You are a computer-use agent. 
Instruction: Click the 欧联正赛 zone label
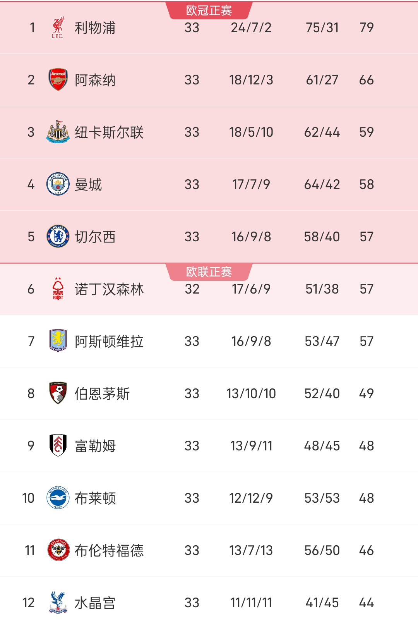[209, 272]
